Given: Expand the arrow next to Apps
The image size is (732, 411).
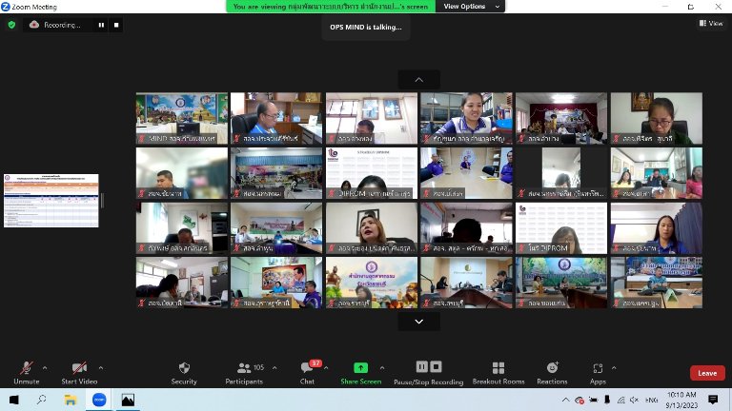Looking at the screenshot, I should [614, 368].
